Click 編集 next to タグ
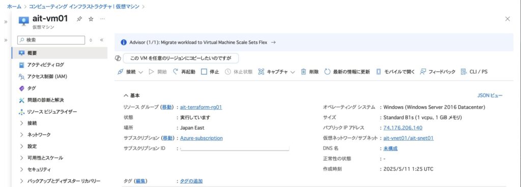 (x=141, y=181)
